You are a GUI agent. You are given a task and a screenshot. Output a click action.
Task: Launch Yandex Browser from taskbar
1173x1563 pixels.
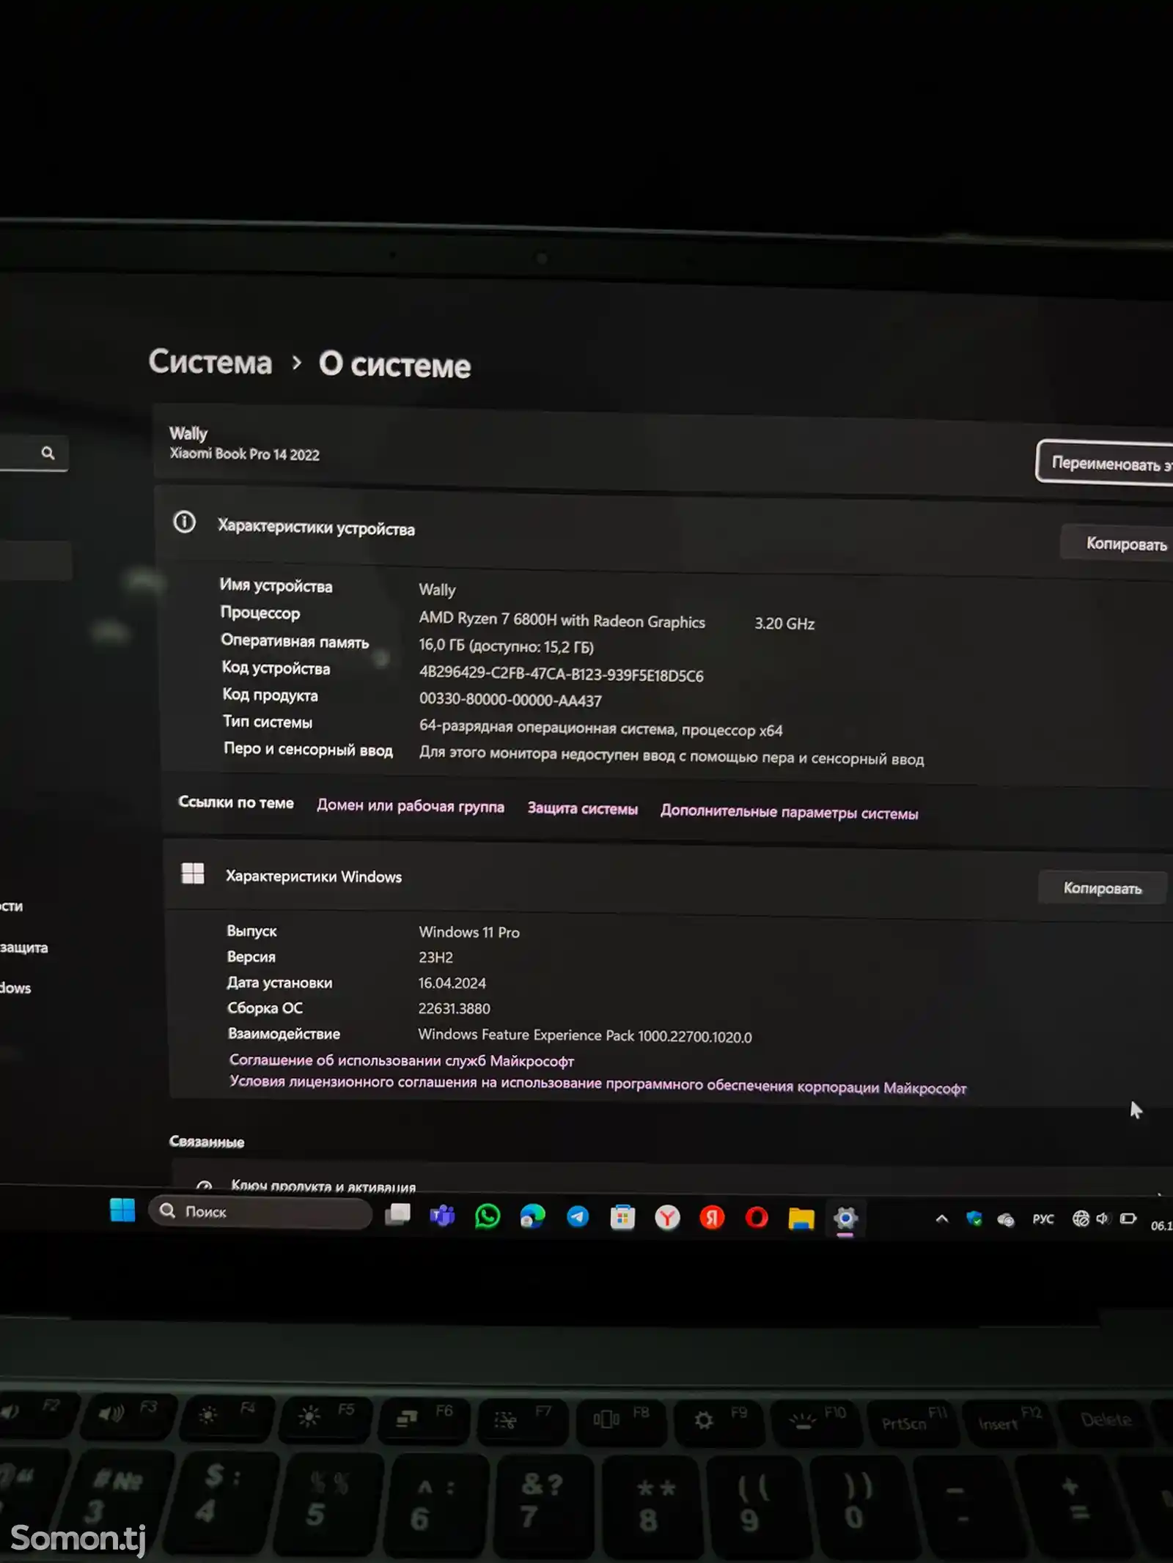[x=667, y=1218]
